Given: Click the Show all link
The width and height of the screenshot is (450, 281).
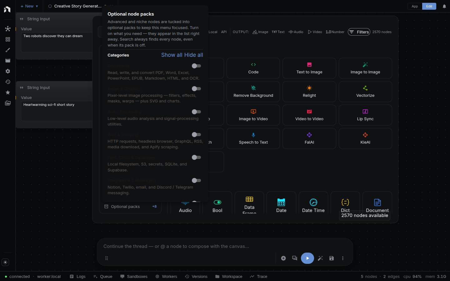Looking at the screenshot, I should [x=172, y=55].
